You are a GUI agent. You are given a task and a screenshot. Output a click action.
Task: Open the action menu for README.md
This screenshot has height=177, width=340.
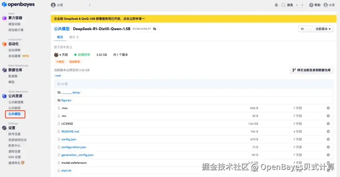tap(328, 131)
